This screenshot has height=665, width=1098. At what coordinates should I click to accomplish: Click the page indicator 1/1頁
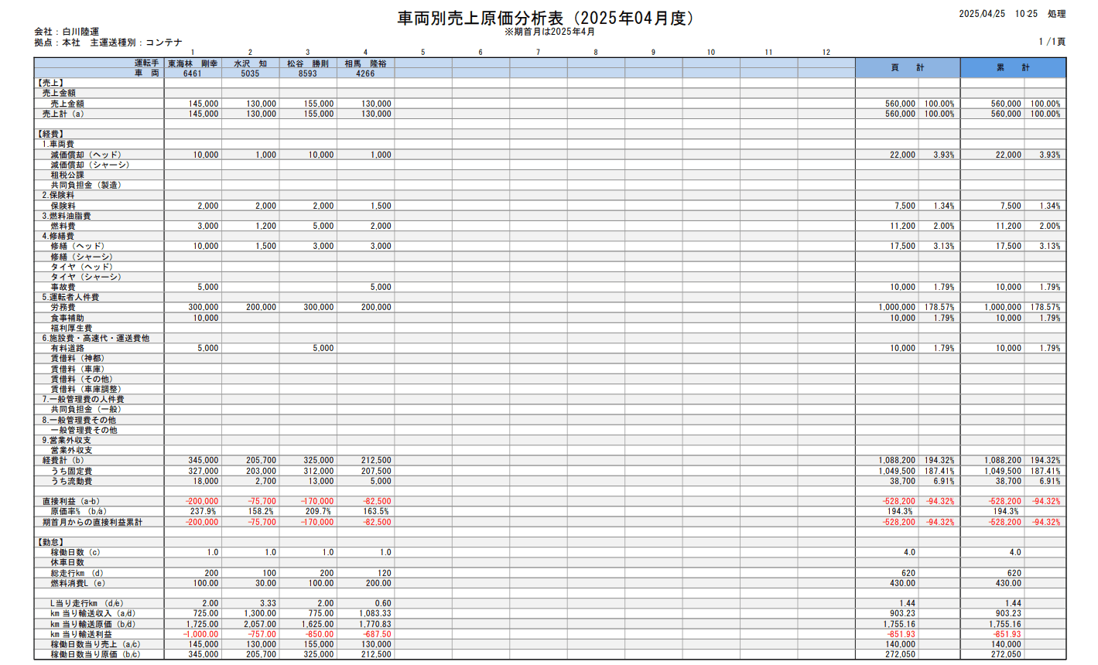(1052, 42)
